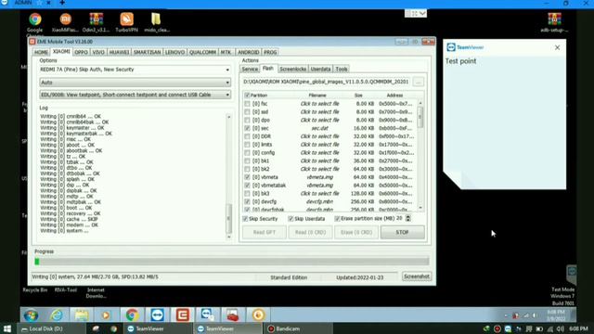Open TeamViewer icon in remote taskbar
Image resolution: width=594 pixels, height=334 pixels.
[x=157, y=315]
